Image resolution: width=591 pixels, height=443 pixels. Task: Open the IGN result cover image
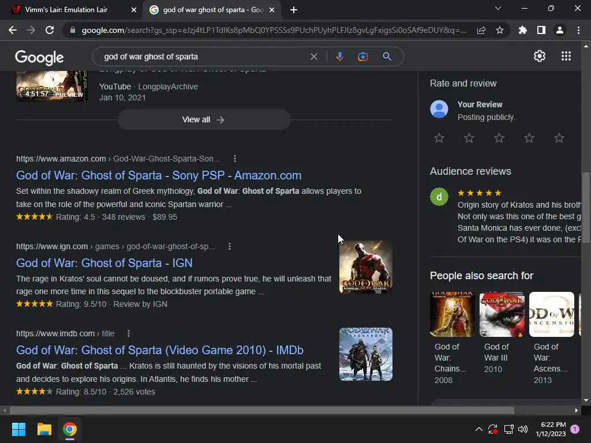pos(365,267)
